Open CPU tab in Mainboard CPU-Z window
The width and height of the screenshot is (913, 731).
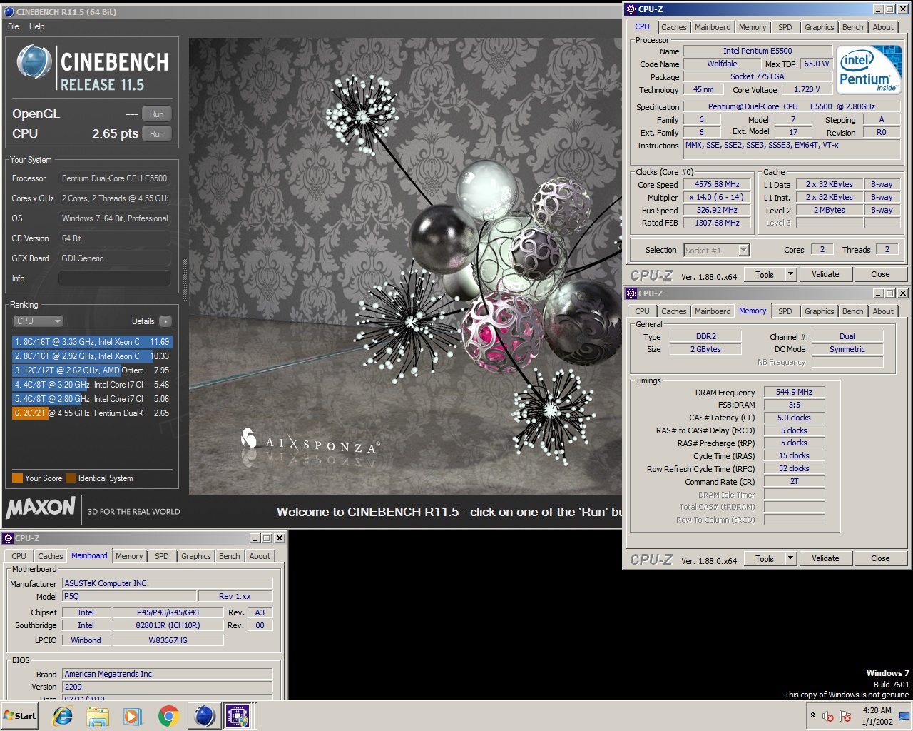(19, 556)
